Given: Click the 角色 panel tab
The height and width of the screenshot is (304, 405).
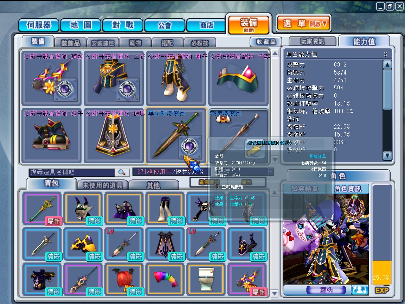Looking at the screenshot, I should pyautogui.click(x=338, y=176).
